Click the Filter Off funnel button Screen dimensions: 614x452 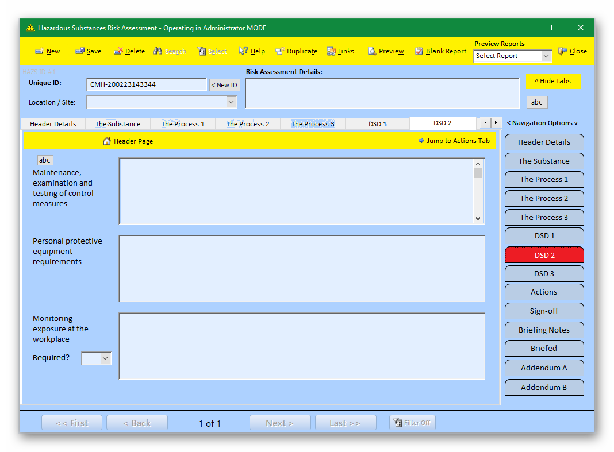(x=412, y=423)
